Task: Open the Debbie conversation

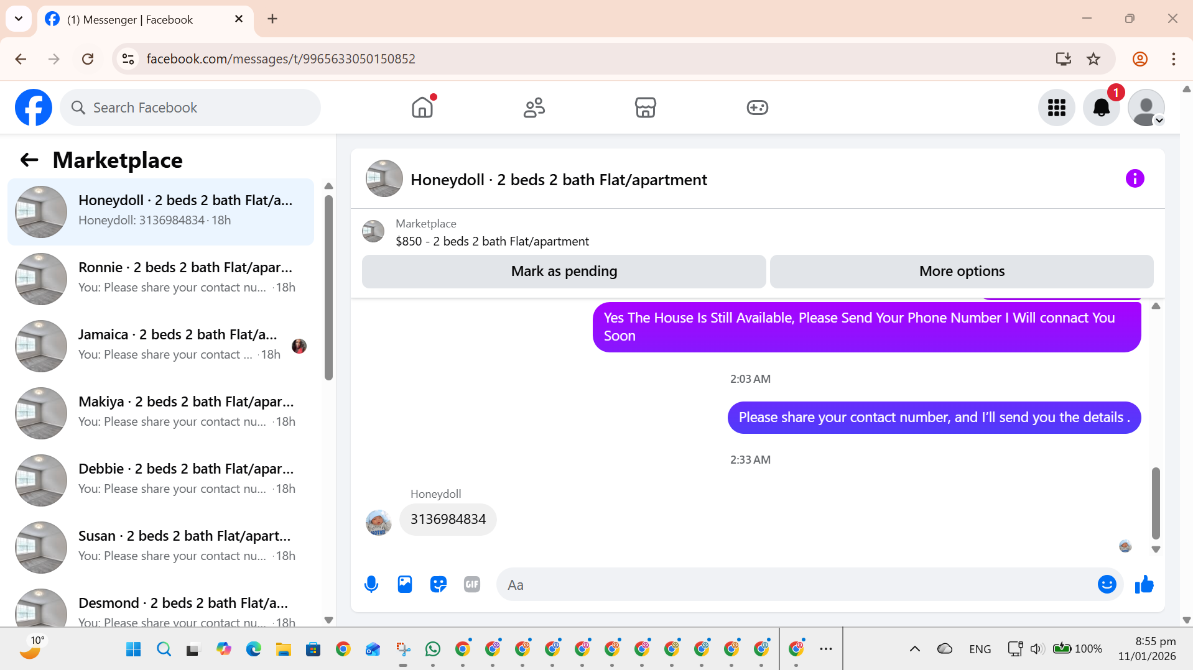Action: (x=160, y=480)
